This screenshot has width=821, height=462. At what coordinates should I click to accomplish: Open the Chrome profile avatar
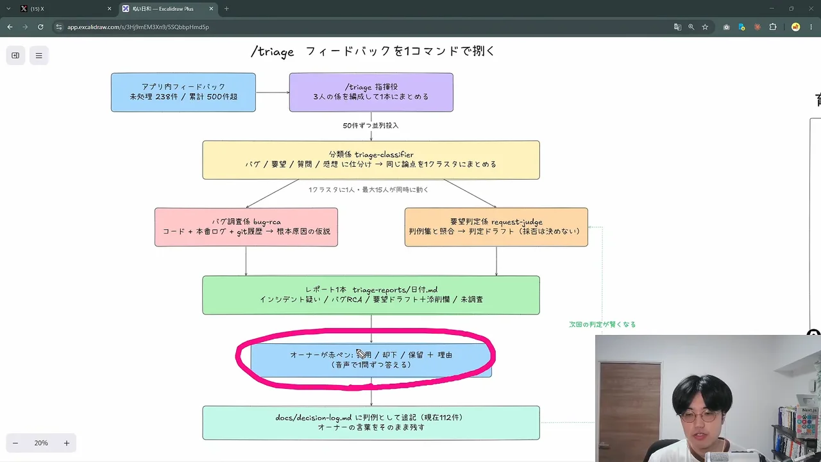pos(796,27)
